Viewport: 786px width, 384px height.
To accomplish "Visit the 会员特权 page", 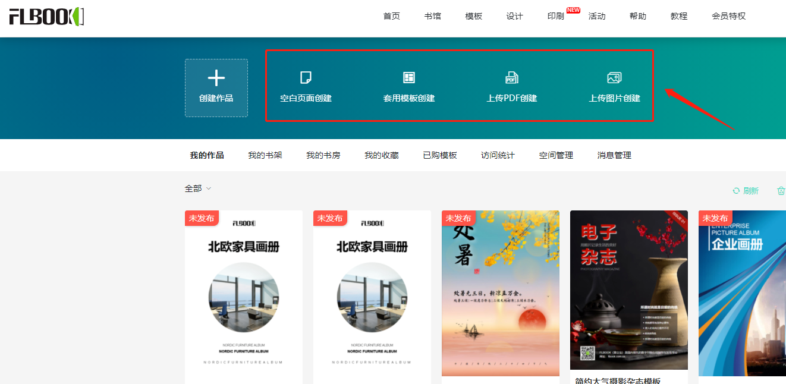I will pos(728,16).
